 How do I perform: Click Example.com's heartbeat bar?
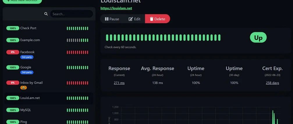coord(78,40)
